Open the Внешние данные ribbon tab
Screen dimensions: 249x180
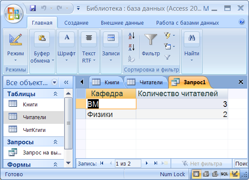(x=122, y=23)
